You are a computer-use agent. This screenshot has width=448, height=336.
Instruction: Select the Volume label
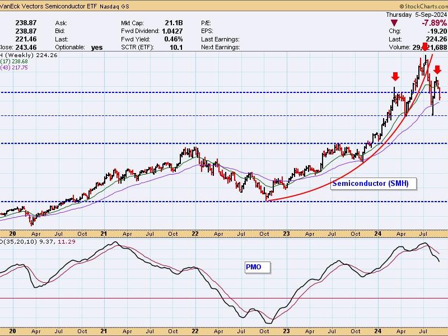click(x=400, y=47)
